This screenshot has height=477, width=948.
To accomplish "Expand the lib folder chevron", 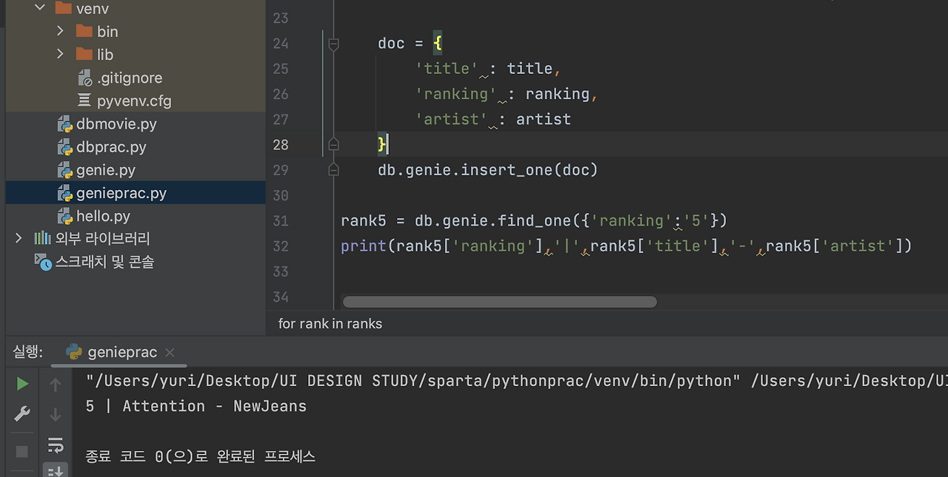I will [61, 54].
